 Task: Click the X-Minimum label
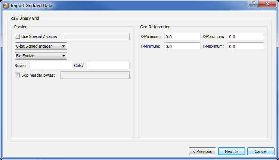click(x=151, y=36)
